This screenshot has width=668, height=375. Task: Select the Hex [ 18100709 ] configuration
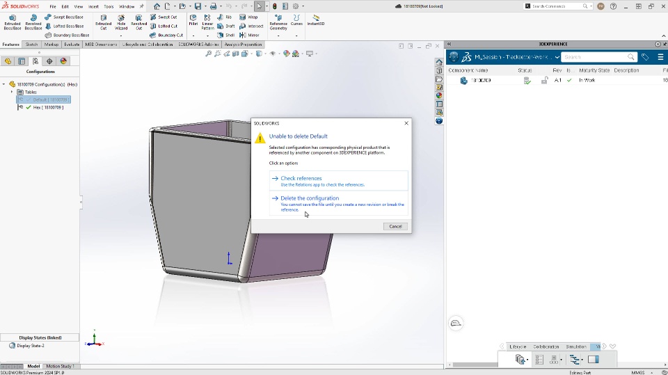pos(48,107)
